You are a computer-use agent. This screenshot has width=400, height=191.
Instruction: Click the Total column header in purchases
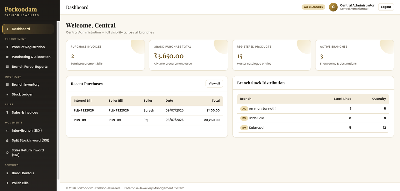click(x=216, y=101)
